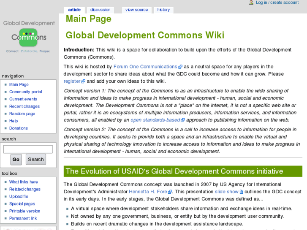Focus the sidebar search text field
This screenshot has width=307, height=230.
point(28,149)
